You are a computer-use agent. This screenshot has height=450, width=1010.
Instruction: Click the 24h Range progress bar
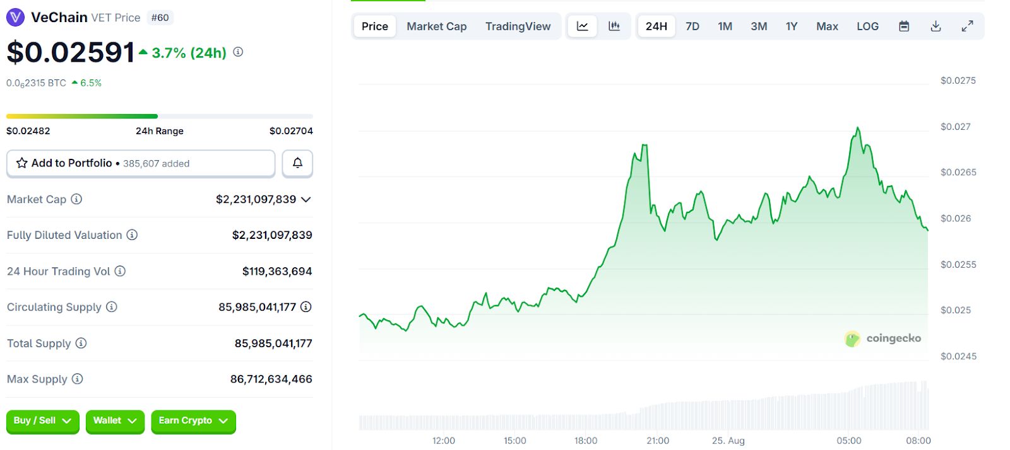click(x=159, y=117)
